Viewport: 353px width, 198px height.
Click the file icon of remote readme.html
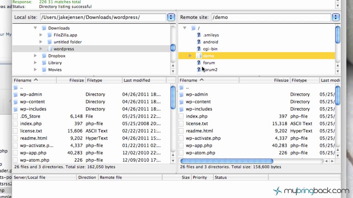pos(181,131)
